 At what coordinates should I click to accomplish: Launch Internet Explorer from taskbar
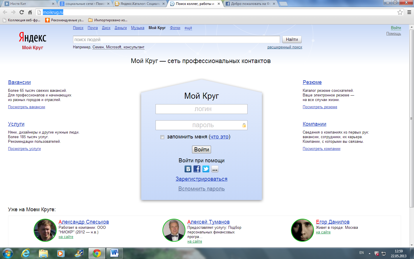(x=26, y=253)
